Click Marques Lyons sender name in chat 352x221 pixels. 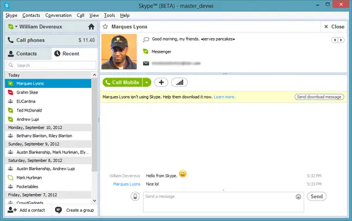[x=127, y=184]
